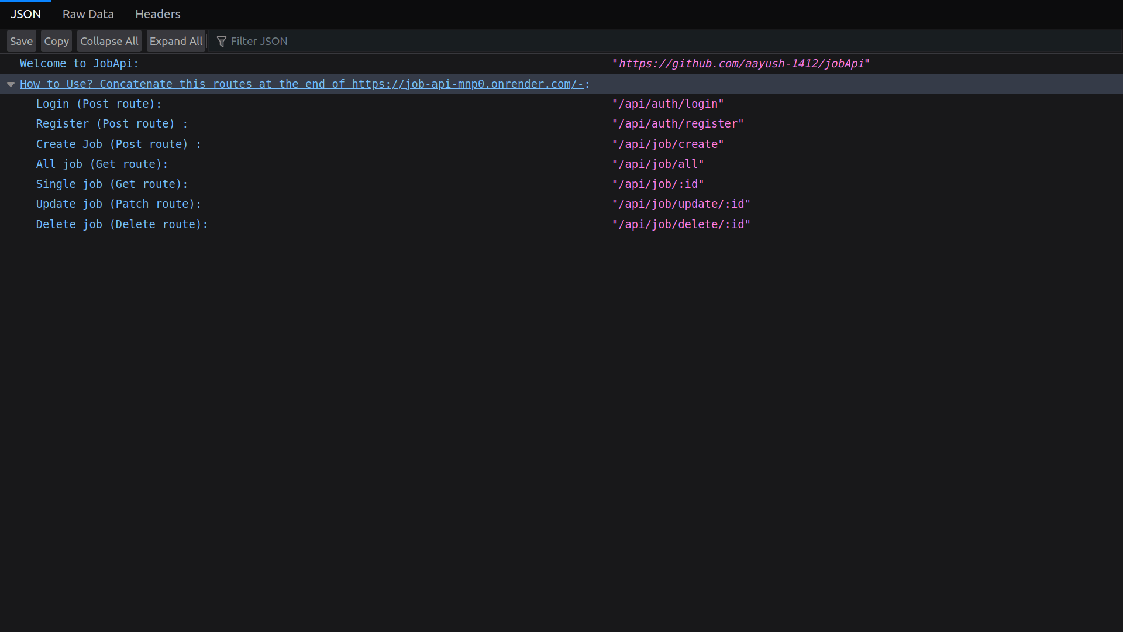This screenshot has height=632, width=1123.
Task: Click the Collapse All button
Action: (x=109, y=42)
